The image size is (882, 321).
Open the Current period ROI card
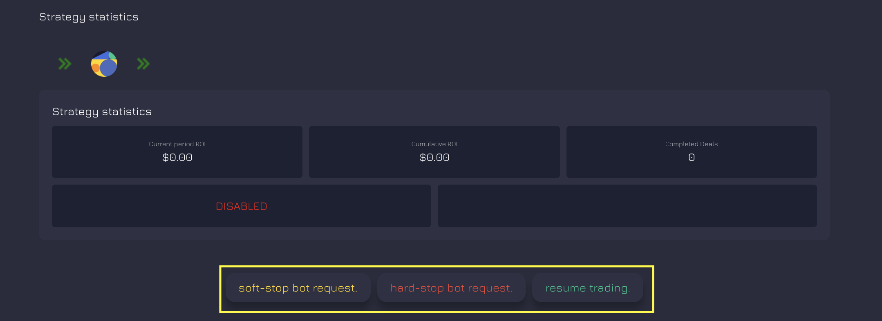pos(177,152)
